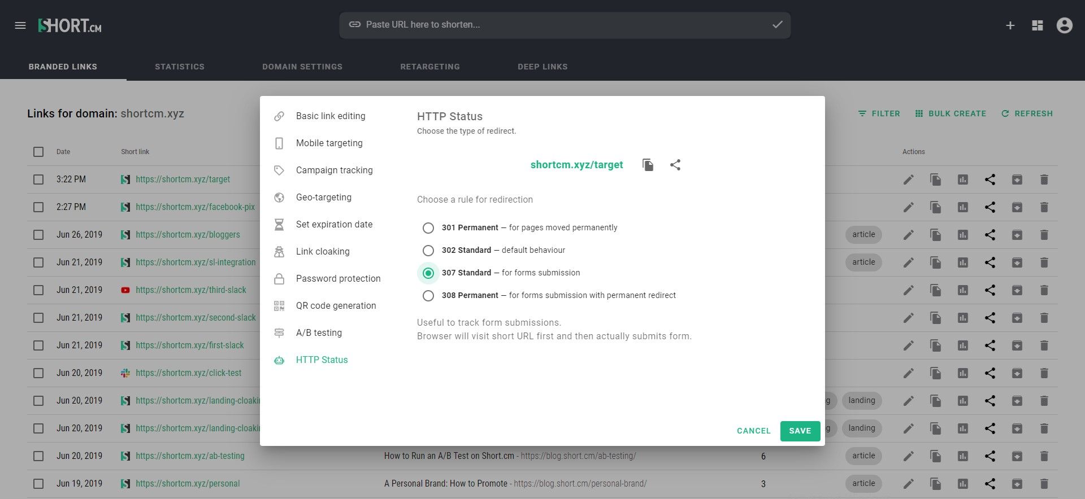Archive the ab-testing row link
The width and height of the screenshot is (1085, 499).
[x=1017, y=456]
